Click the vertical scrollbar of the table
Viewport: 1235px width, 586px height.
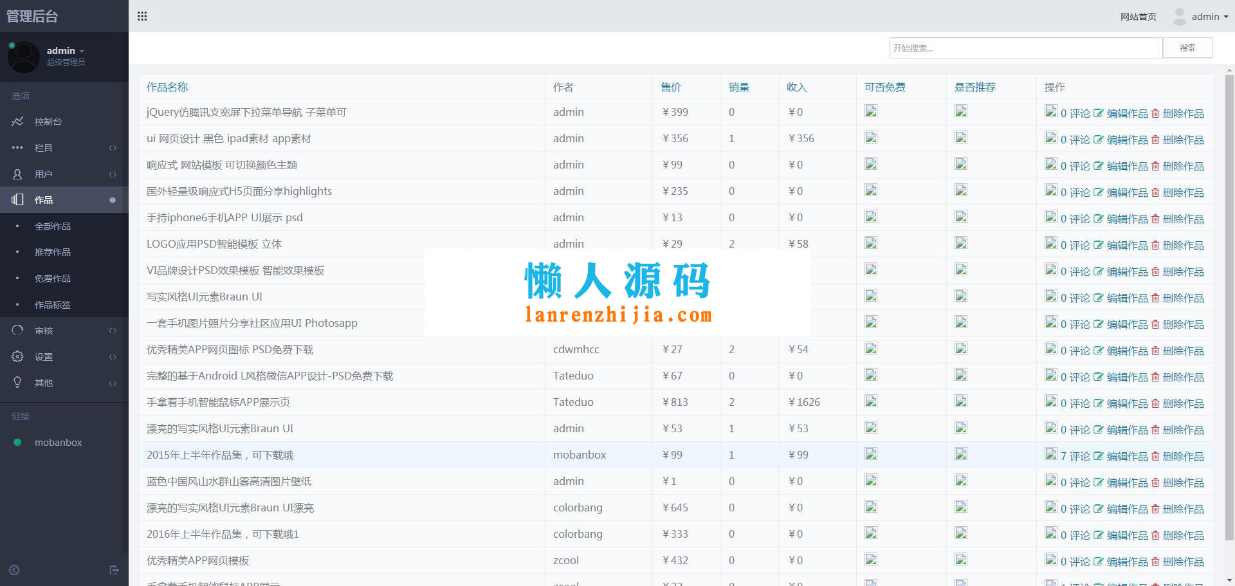[1229, 309]
